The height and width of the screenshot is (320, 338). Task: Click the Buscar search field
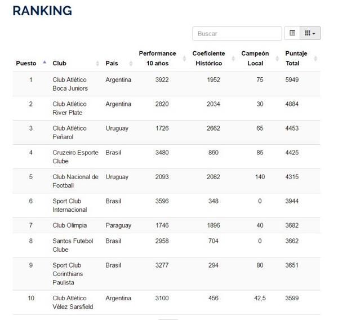click(x=237, y=34)
